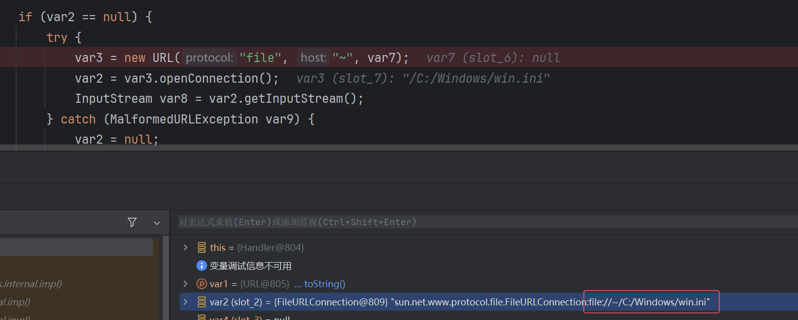This screenshot has width=798, height=320.
Task: Expand the 'this' Handler@804 variable
Action: pos(186,247)
